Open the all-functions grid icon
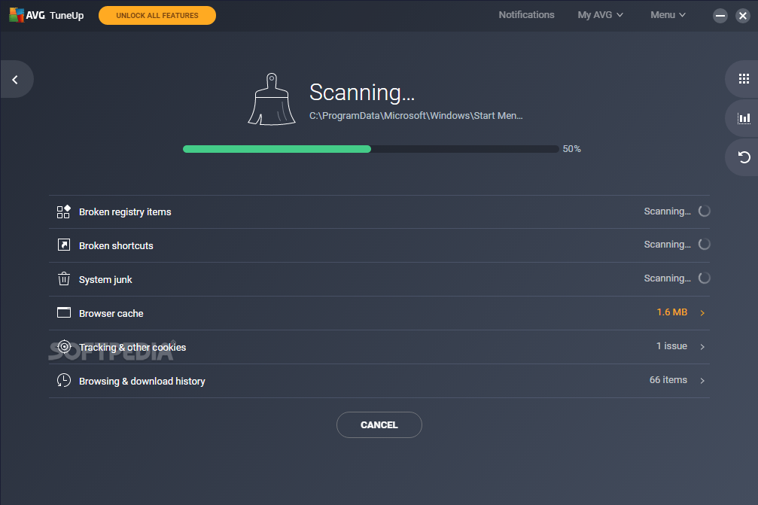 744,79
